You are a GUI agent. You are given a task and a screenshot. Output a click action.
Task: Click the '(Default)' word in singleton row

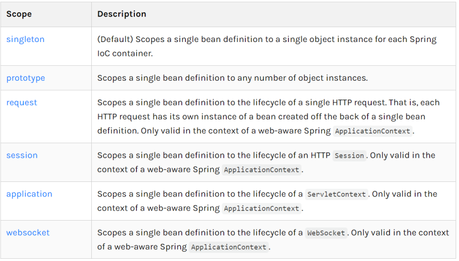115,39
